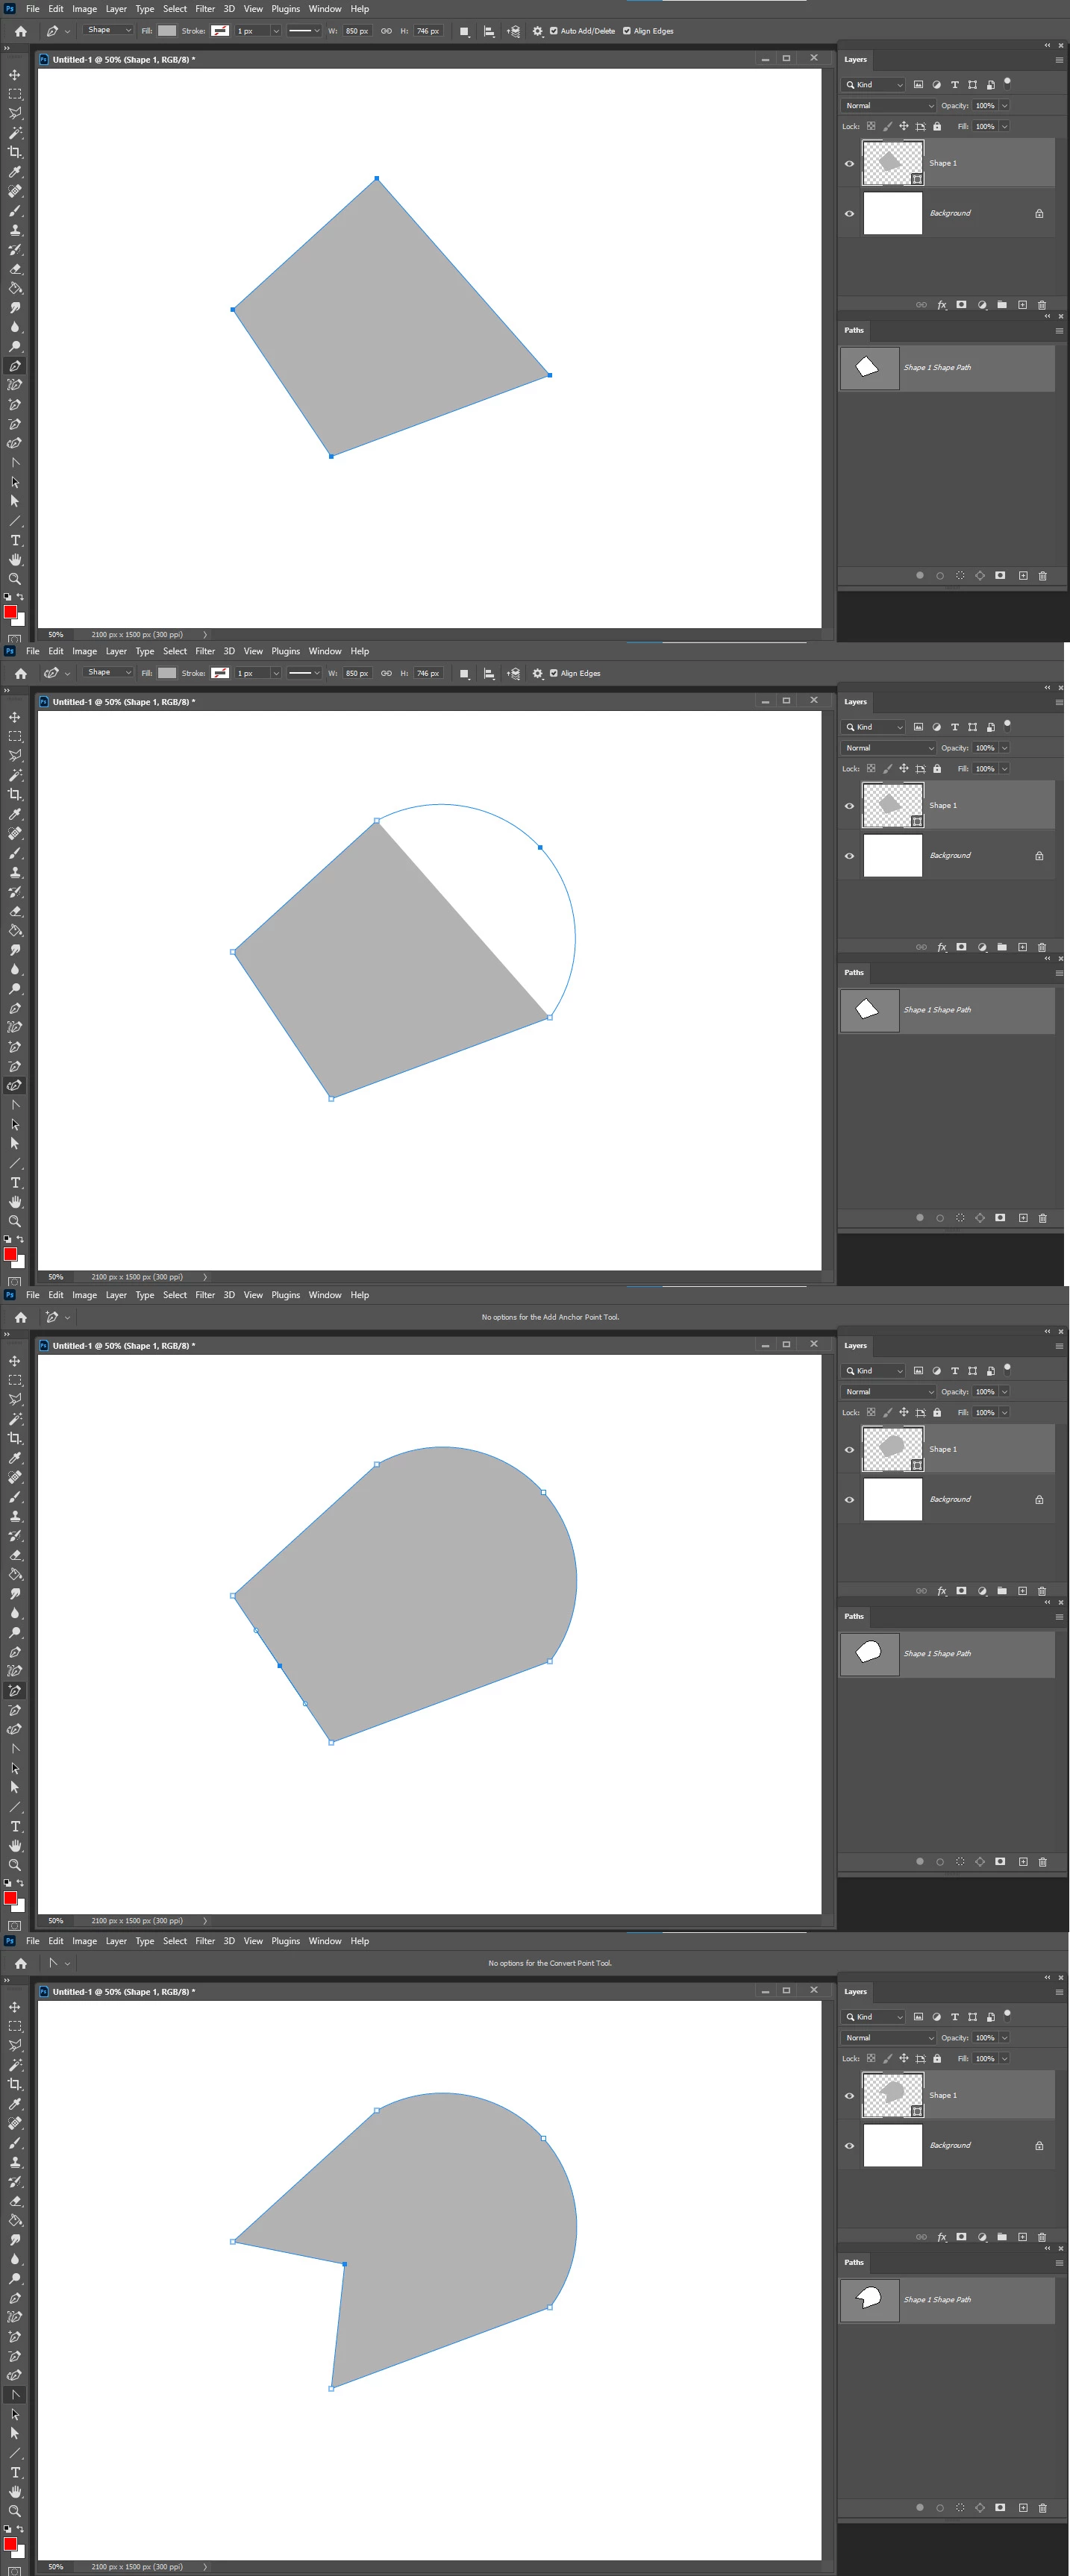This screenshot has width=1070, height=2576.
Task: Click Home button in Auto Add/Delete window
Action: point(21,31)
